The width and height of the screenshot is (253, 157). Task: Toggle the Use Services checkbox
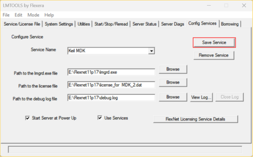click(x=100, y=118)
